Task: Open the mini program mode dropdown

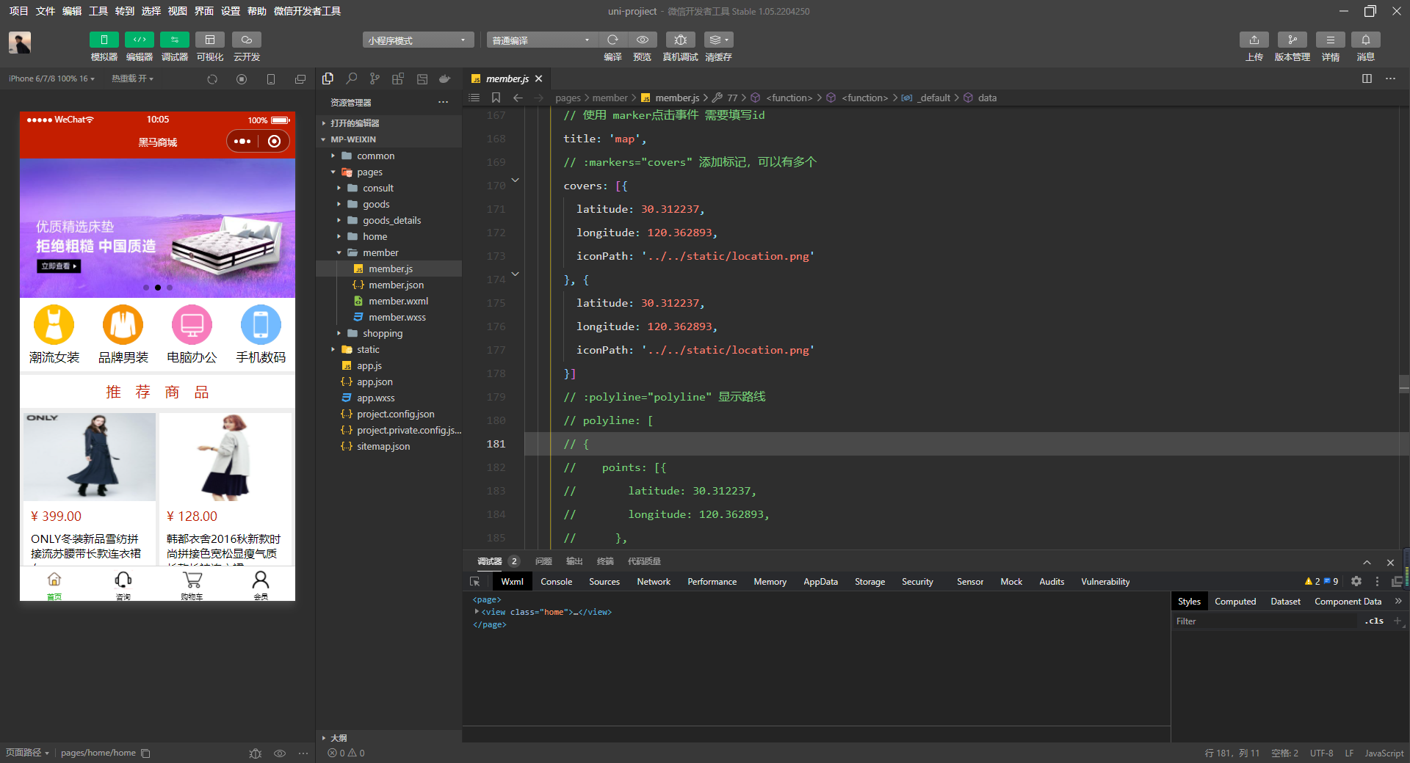Action: pos(418,40)
